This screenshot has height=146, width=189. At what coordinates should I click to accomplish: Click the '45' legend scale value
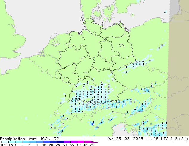pos(85,145)
